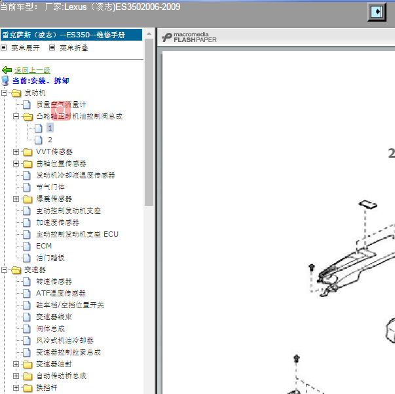The width and height of the screenshot is (395, 394).
Task: Click the page icon beside 变速器线束
Action: tap(27, 317)
